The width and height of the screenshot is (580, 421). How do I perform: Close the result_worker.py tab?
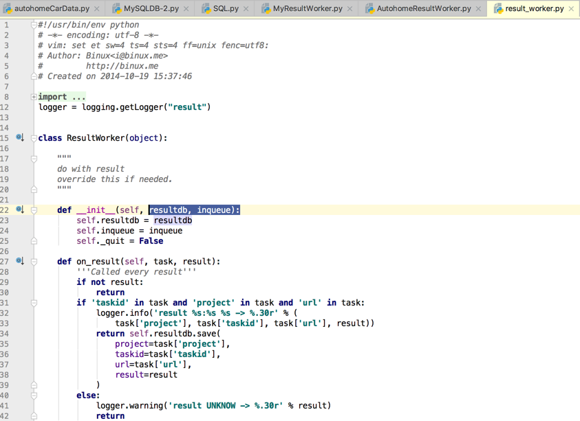pos(571,9)
